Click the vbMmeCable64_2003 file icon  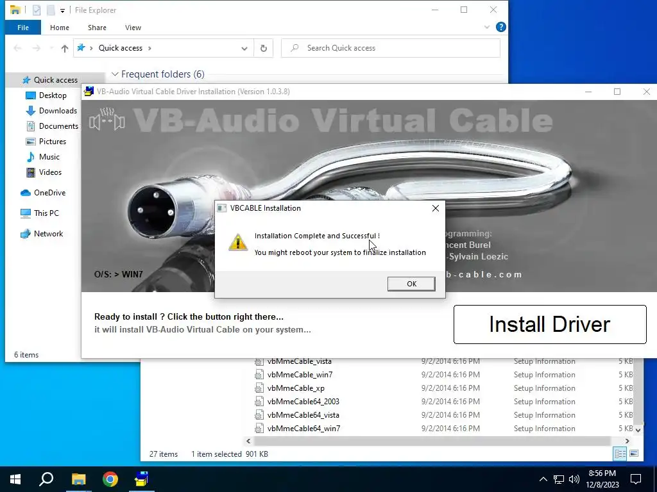[259, 402]
